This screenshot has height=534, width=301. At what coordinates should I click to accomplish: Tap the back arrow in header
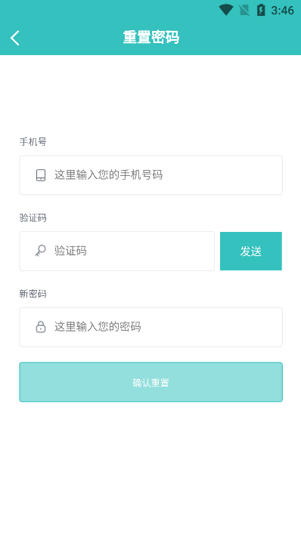(x=15, y=38)
